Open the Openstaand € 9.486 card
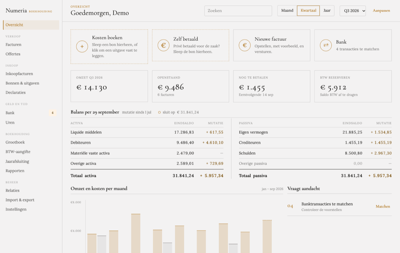 pyautogui.click(x=190, y=86)
